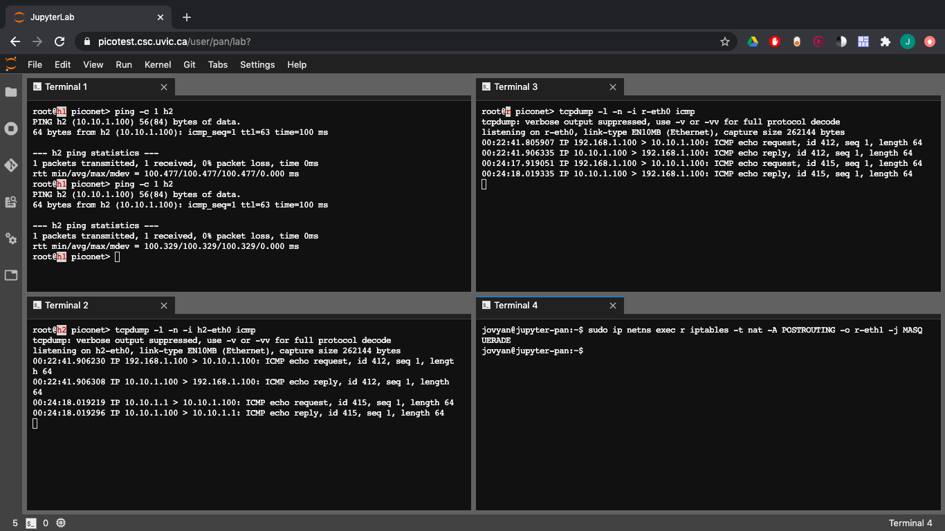Open the Commands palette sidebar icon
This screenshot has height=531, width=945.
coord(11,202)
